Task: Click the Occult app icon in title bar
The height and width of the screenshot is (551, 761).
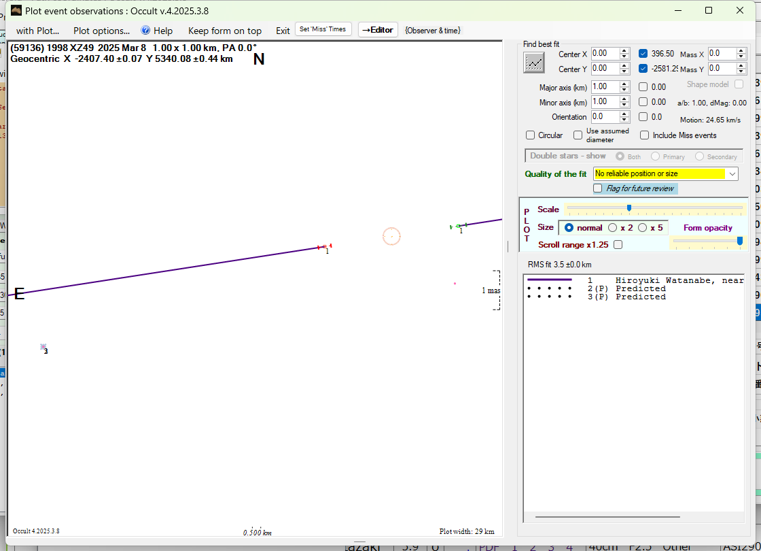Action: click(16, 10)
